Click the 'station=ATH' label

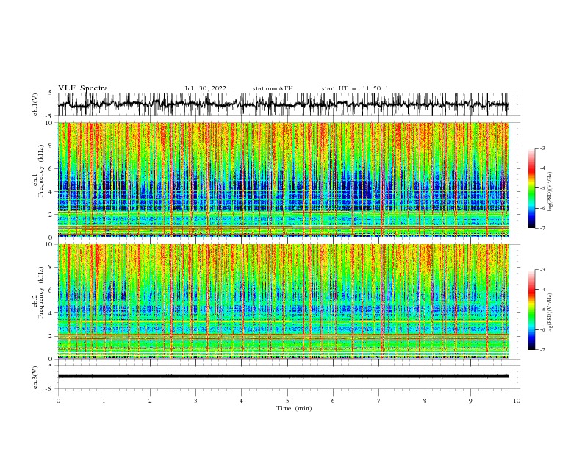click(x=273, y=88)
